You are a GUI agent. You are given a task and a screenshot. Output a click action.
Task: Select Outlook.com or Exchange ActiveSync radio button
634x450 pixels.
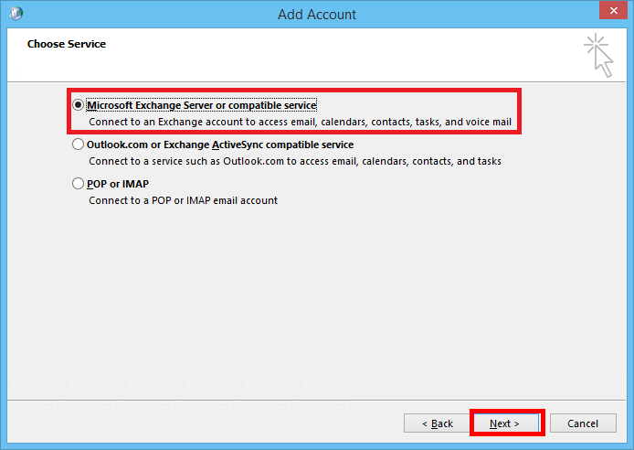78,145
